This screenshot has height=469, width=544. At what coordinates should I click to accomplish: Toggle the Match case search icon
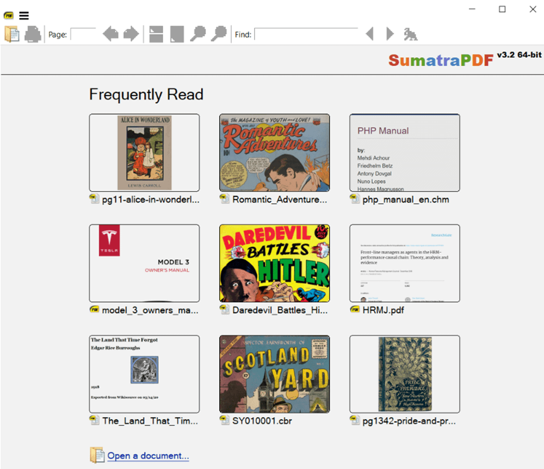411,34
